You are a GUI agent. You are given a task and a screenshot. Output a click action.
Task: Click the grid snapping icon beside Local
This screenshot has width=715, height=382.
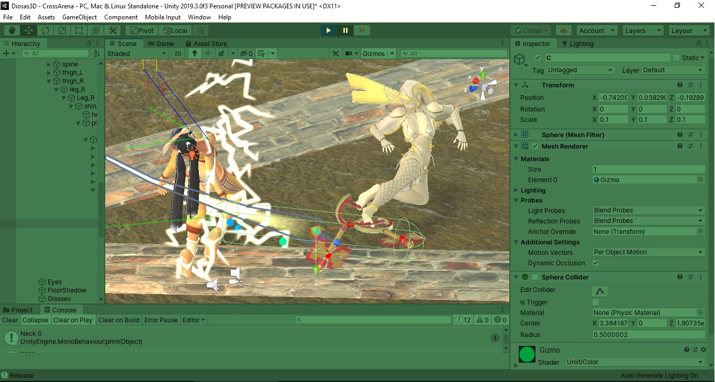tap(200, 30)
